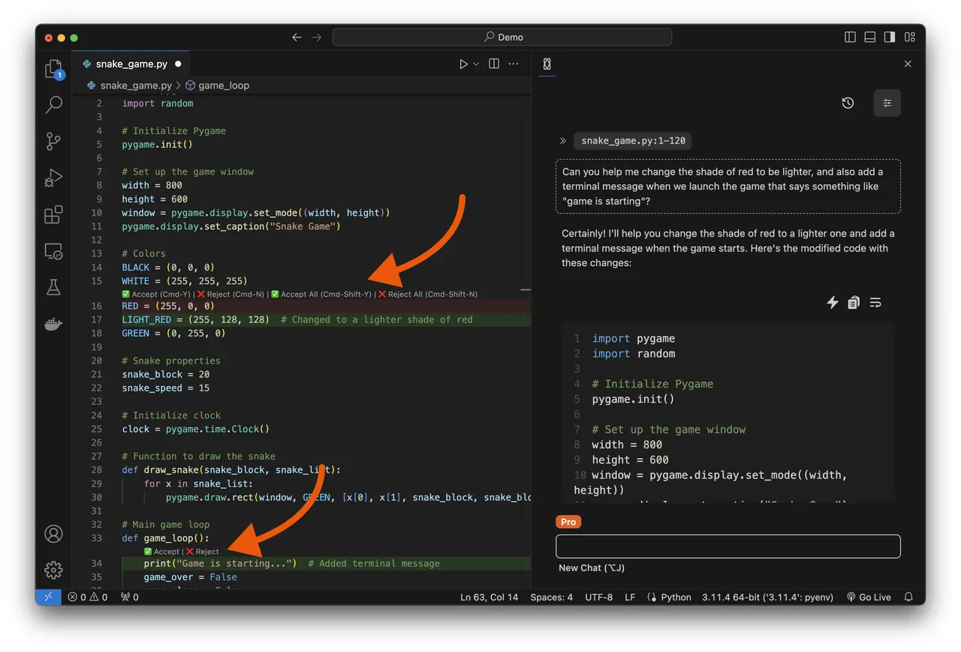Image resolution: width=961 pixels, height=652 pixels.
Task: Open the Explorer view in activity bar
Action: coord(53,69)
